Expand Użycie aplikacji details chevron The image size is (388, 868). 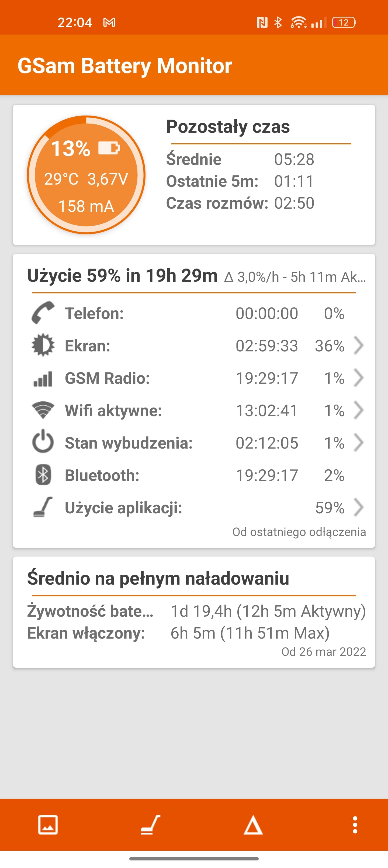(359, 507)
